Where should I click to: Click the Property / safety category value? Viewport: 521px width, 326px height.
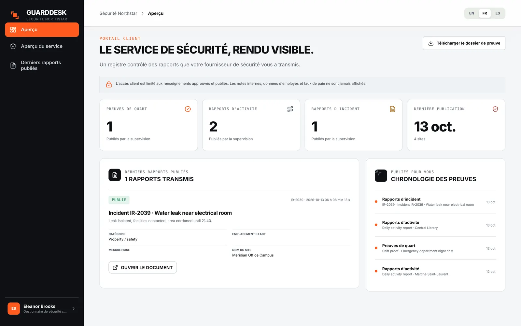pos(123,239)
